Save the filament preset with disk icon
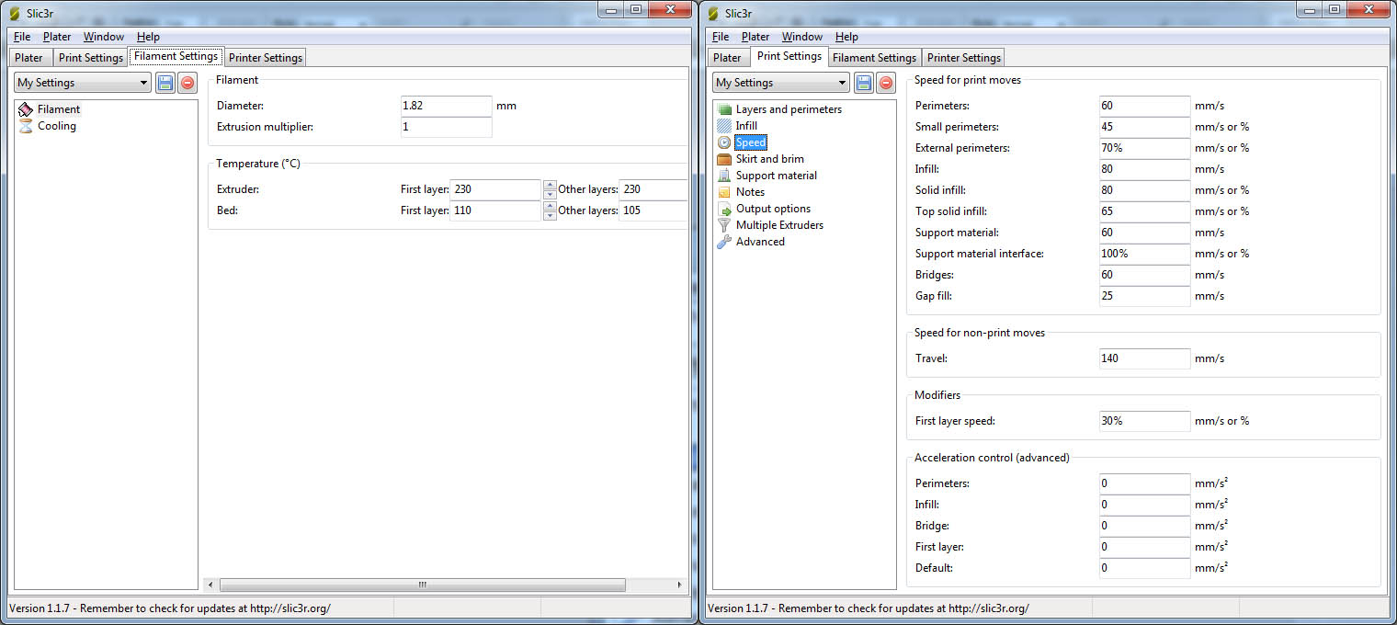 click(x=165, y=83)
